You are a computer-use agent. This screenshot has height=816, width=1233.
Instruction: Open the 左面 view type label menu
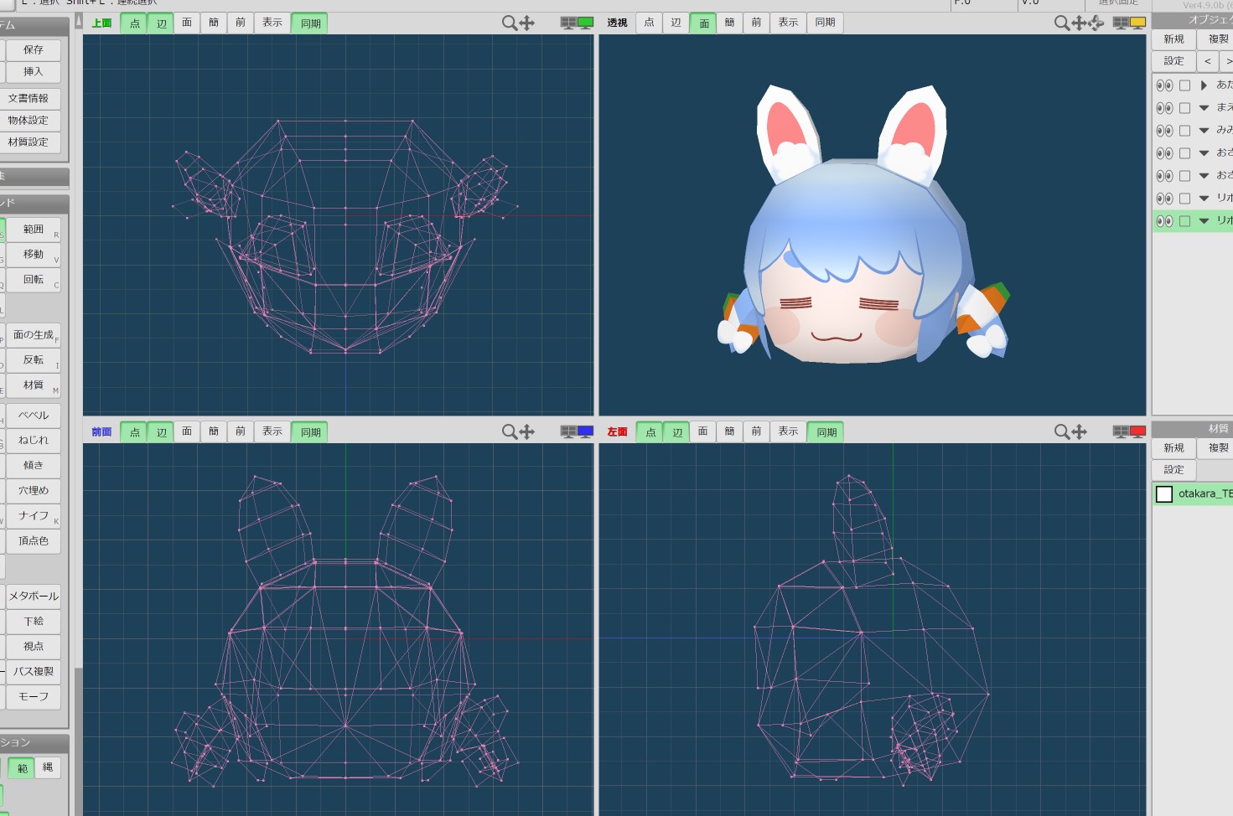(x=617, y=432)
